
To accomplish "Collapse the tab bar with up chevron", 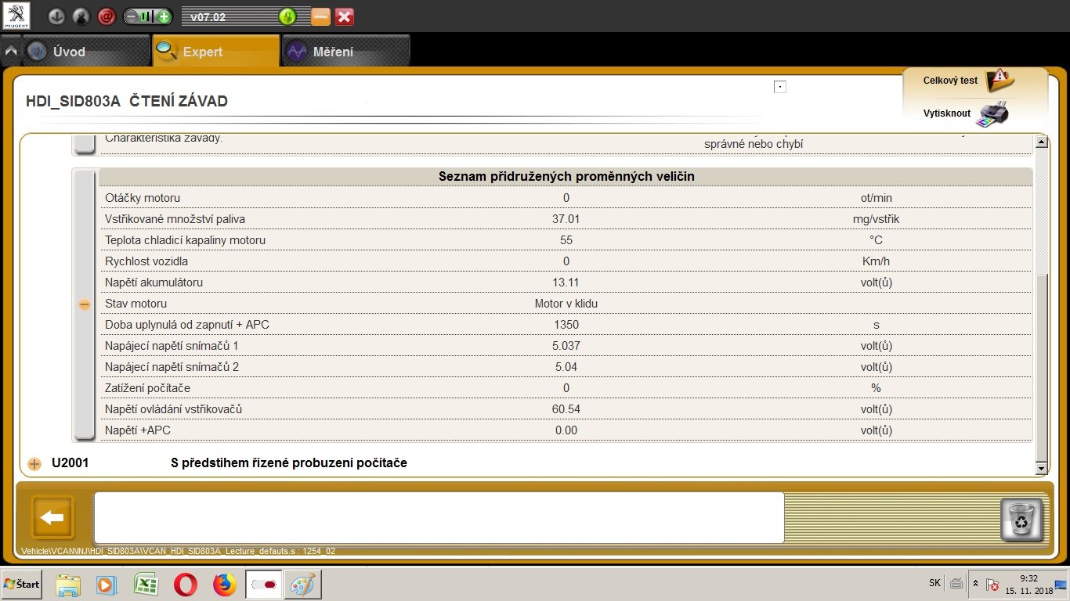I will tap(11, 52).
